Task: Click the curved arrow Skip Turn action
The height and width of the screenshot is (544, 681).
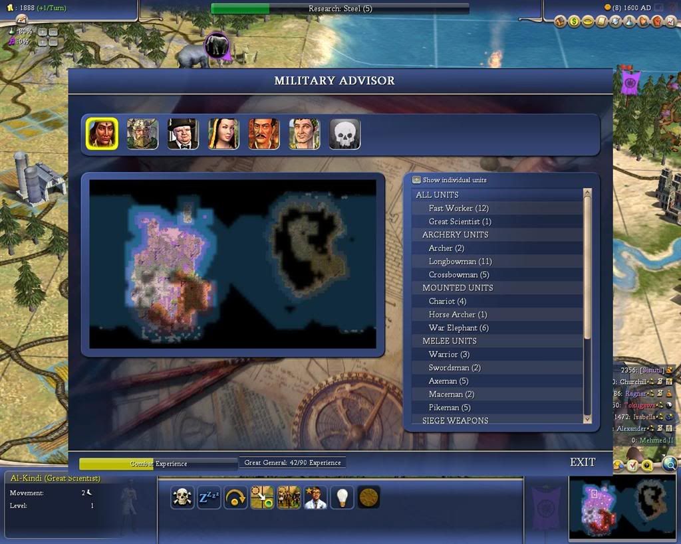Action: (235, 497)
